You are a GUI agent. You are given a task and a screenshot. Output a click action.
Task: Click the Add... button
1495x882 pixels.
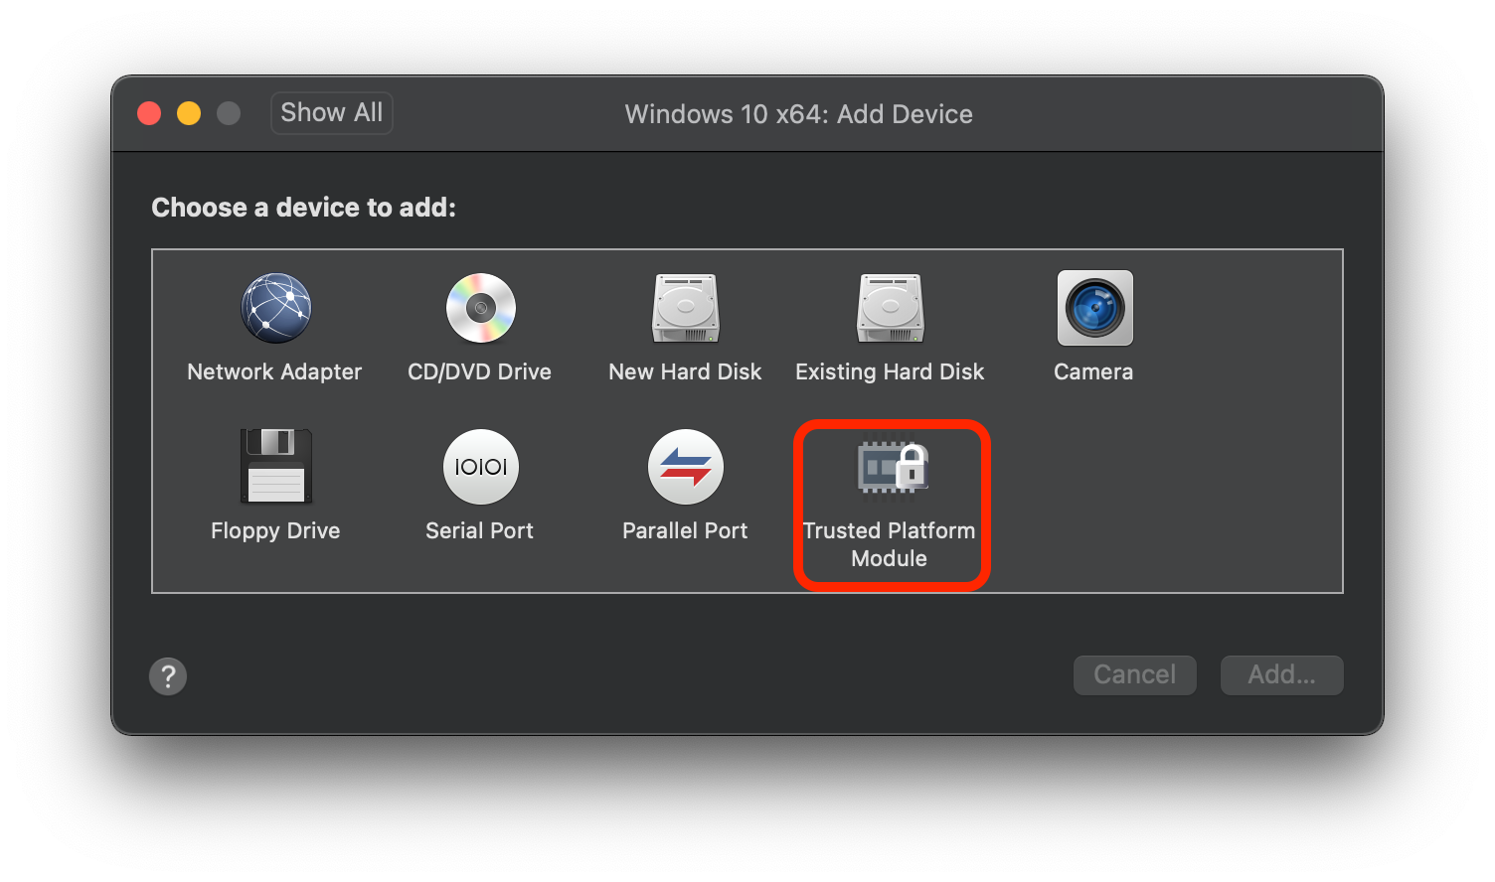1281,674
